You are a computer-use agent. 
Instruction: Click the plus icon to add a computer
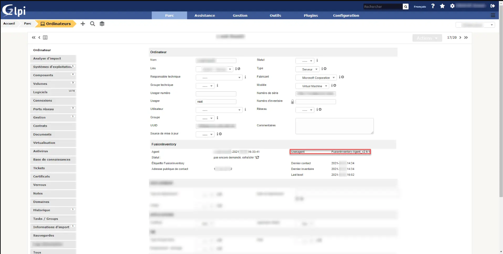tap(82, 24)
